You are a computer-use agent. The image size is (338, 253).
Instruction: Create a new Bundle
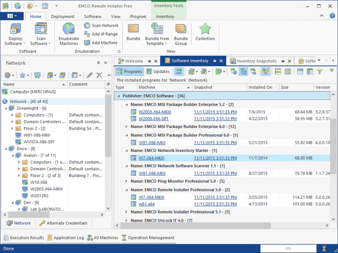tap(133, 32)
